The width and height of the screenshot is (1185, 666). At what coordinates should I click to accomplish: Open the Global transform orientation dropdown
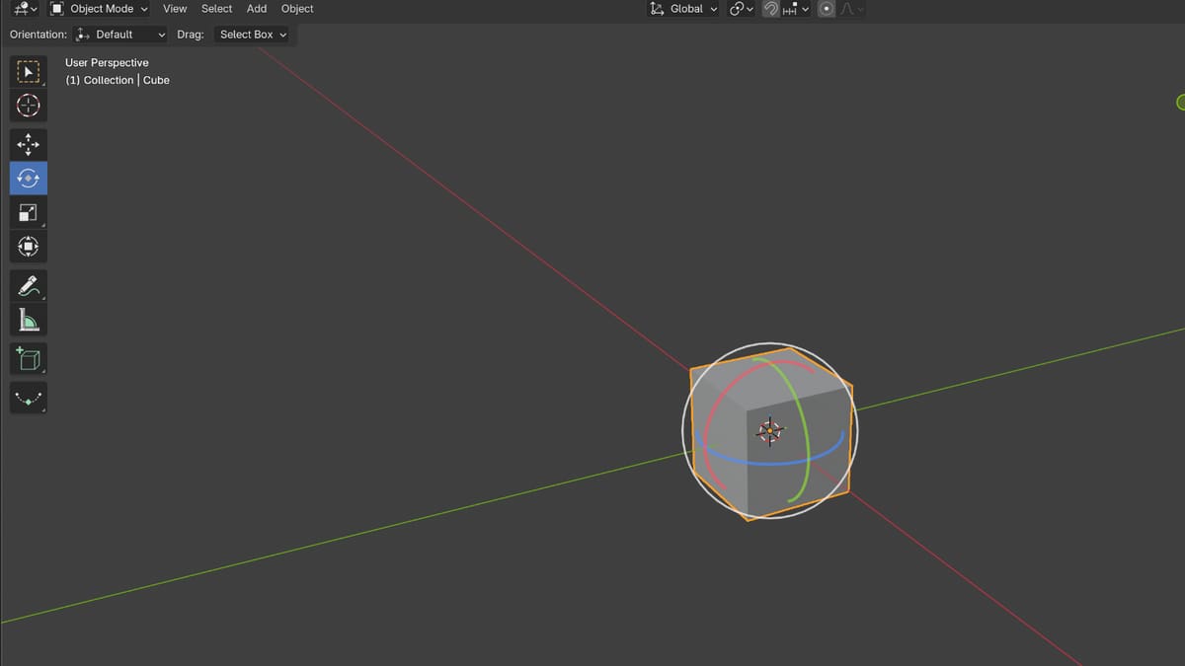pos(683,9)
